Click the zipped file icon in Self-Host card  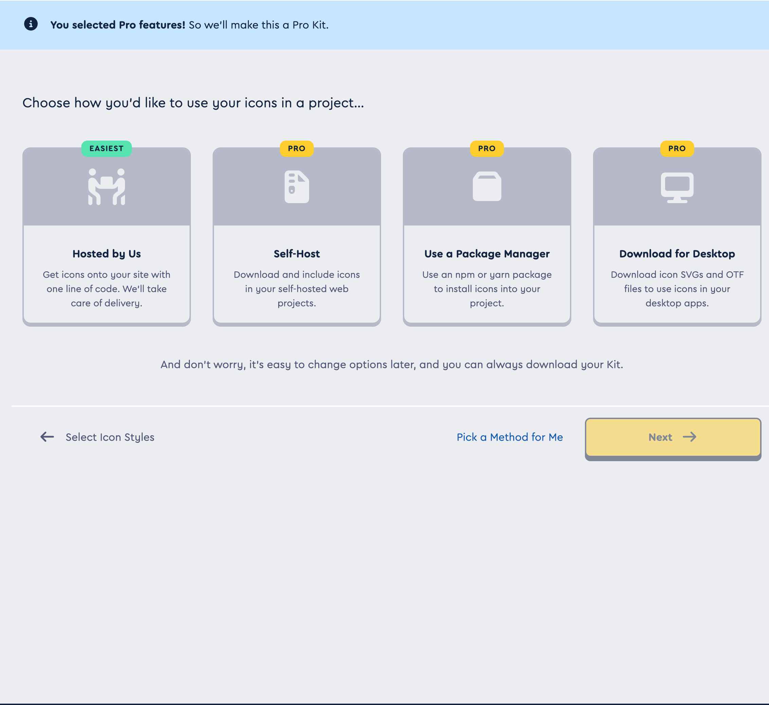[x=297, y=186]
